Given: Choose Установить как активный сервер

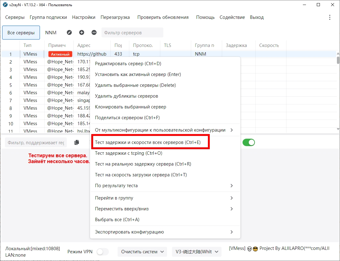Looking at the screenshot, I should [165, 74].
